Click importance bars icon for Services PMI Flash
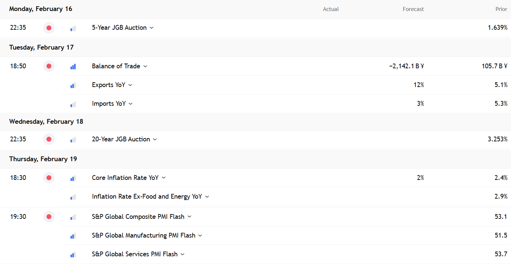511x264 pixels. 73,254
